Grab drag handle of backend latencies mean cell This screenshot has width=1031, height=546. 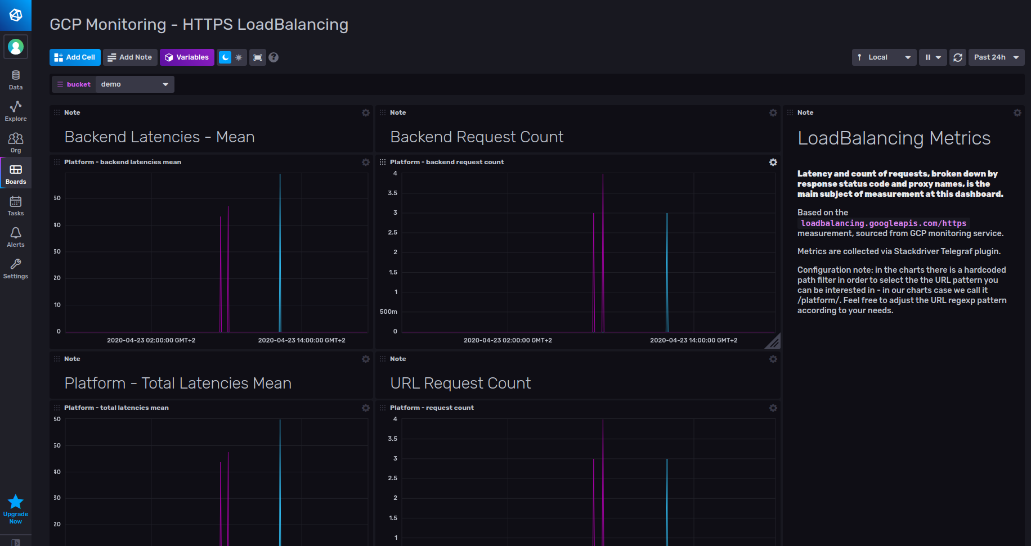57,162
